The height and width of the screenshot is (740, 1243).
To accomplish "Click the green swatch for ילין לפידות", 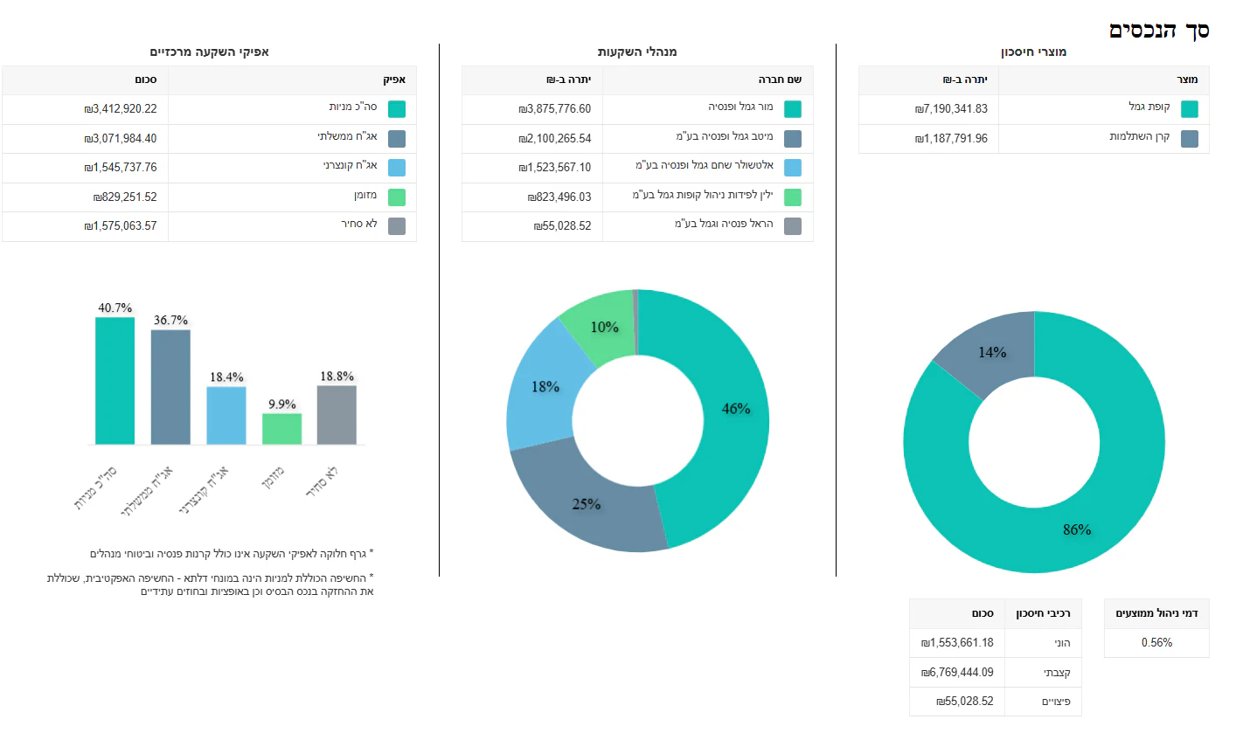I will 793,197.
